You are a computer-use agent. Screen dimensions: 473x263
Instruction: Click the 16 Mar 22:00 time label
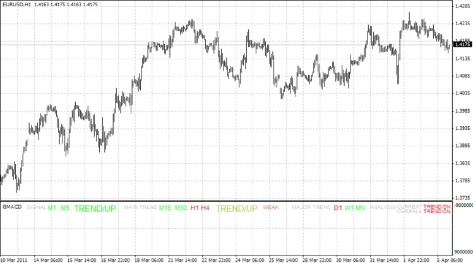(115, 260)
